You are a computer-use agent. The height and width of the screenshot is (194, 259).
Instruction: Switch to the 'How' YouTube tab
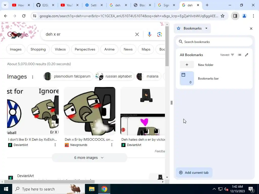tap(21, 5)
